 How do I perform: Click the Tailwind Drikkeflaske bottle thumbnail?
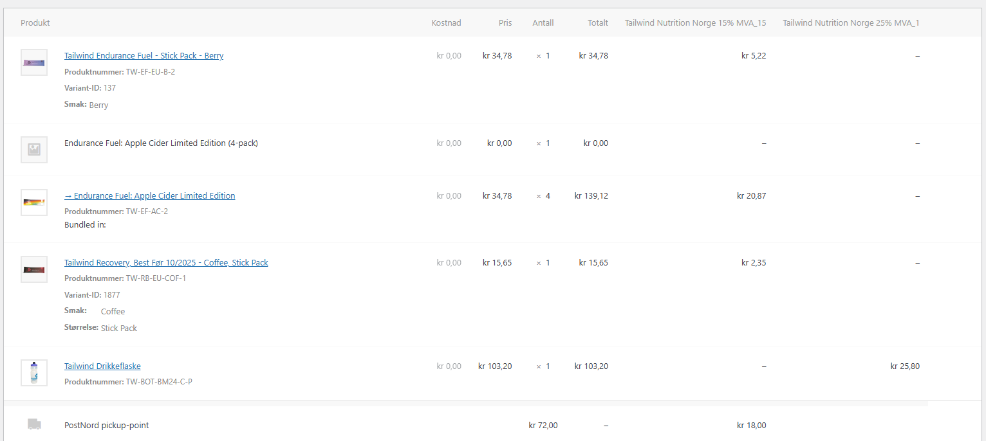point(34,373)
